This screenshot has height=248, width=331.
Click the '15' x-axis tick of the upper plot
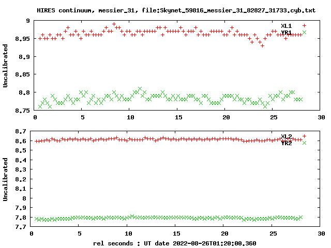[178, 117]
